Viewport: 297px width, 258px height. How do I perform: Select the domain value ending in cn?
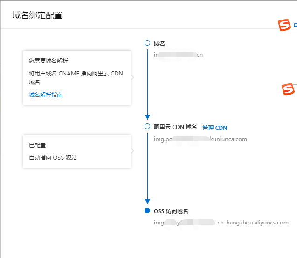pyautogui.click(x=178, y=55)
